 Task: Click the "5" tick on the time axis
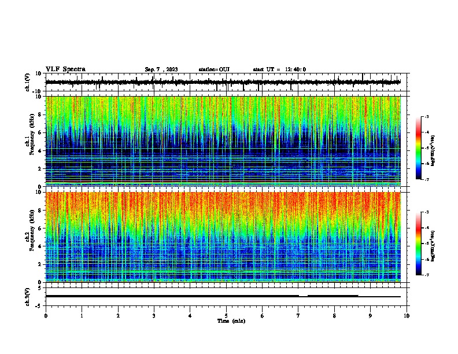(x=226, y=316)
